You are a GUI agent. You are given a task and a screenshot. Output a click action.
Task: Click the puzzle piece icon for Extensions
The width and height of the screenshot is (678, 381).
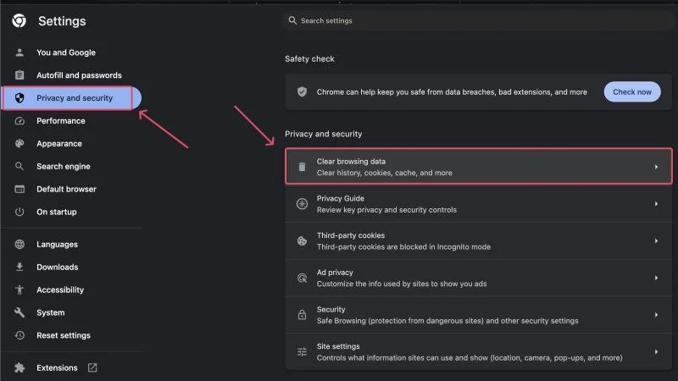[19, 367]
